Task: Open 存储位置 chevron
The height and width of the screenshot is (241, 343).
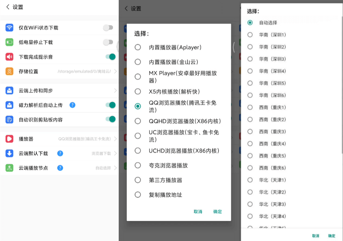Action: pyautogui.click(x=115, y=71)
